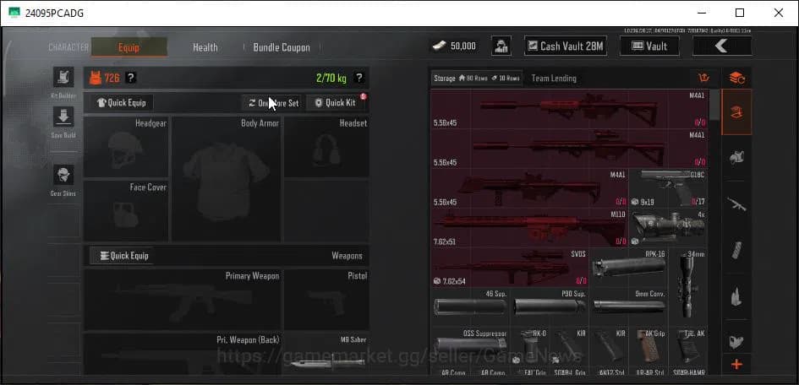This screenshot has width=799, height=385.
Task: Select the SVDS rifle in storage
Action: point(510,268)
